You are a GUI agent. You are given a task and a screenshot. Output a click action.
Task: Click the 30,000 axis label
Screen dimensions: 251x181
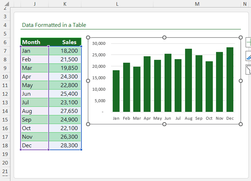point(99,43)
